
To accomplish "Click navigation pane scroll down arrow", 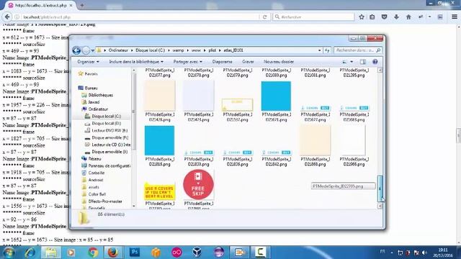I will (x=134, y=206).
